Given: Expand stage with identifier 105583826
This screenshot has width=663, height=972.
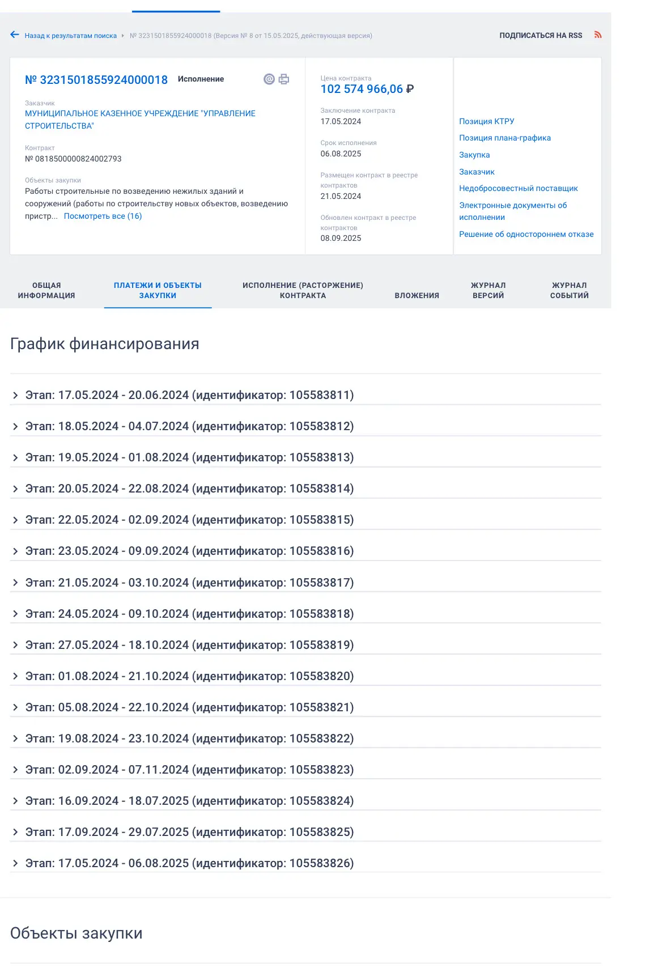Looking at the screenshot, I should tap(15, 863).
